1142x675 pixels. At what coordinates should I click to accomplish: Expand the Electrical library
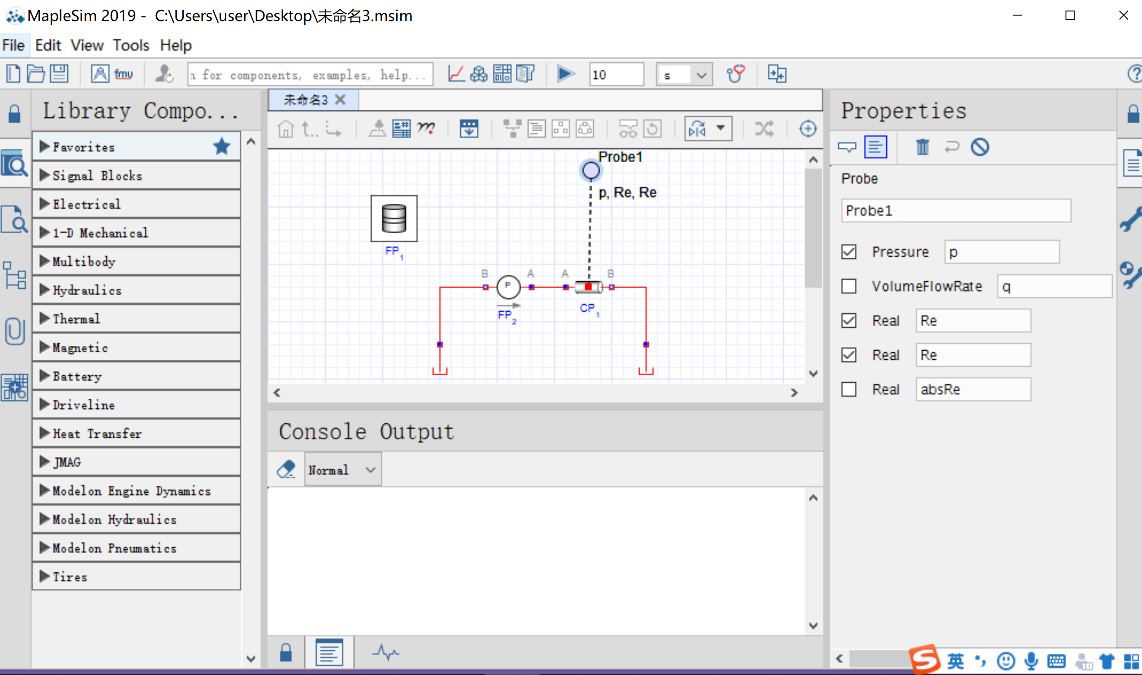[x=137, y=204]
